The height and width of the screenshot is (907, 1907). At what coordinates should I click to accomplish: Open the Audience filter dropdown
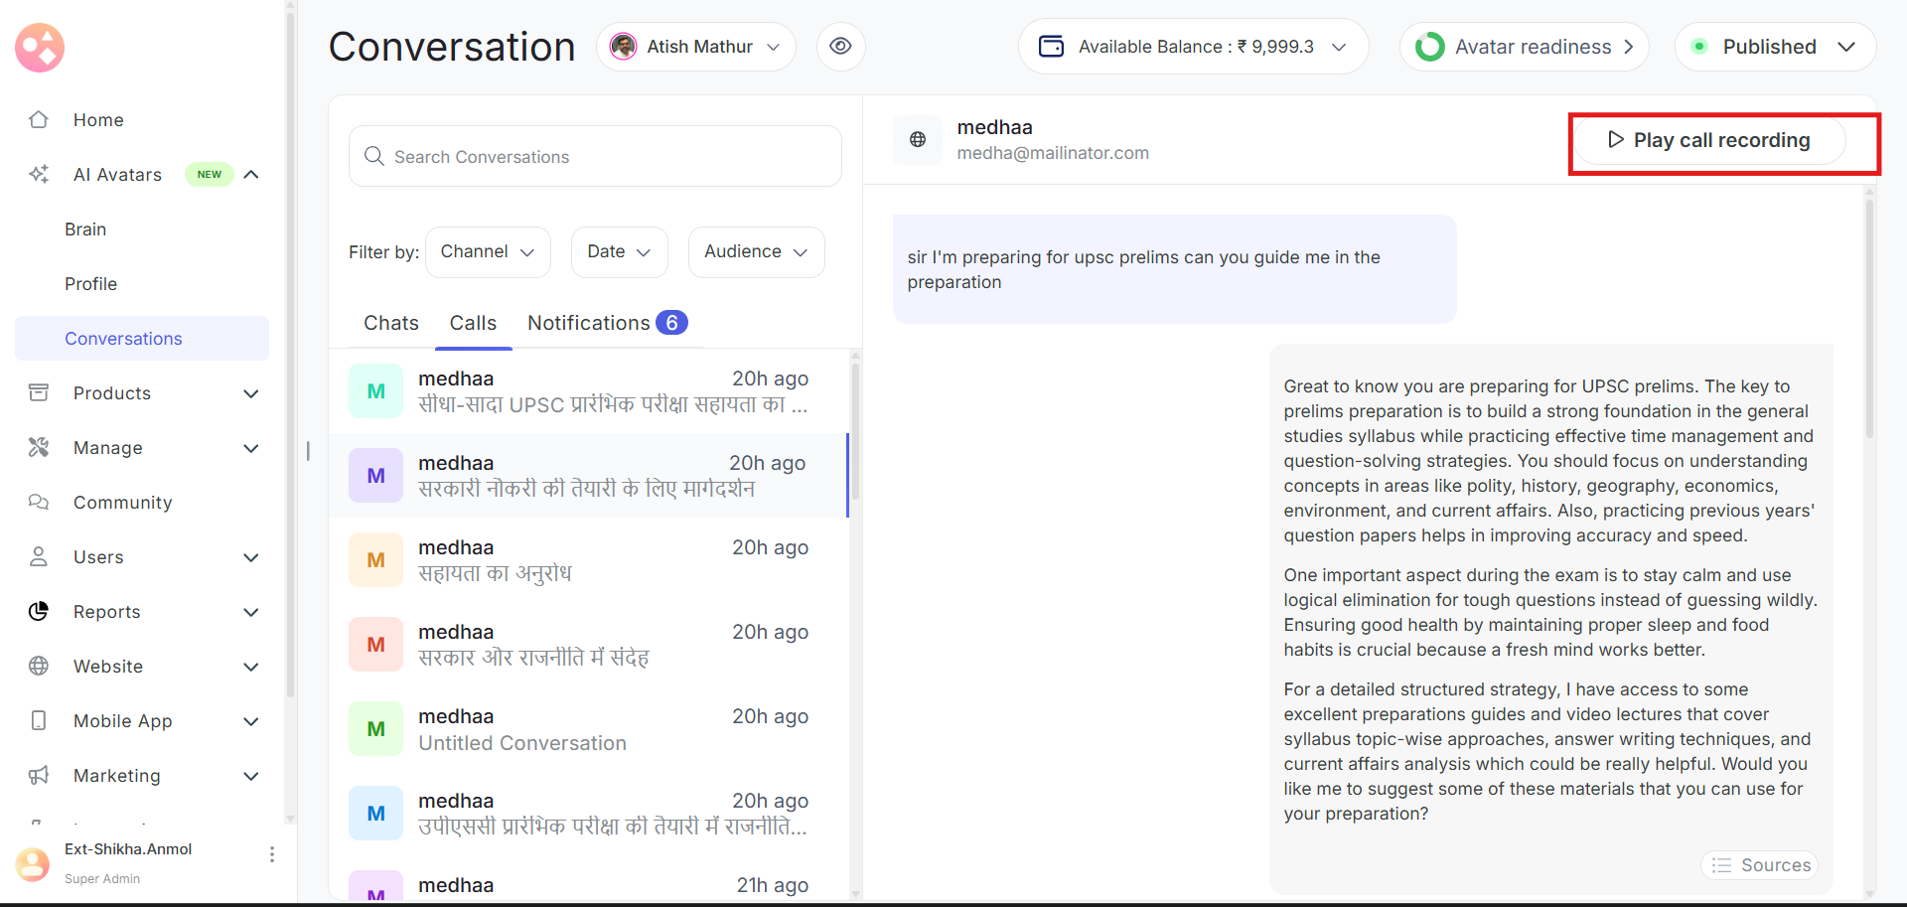[756, 252]
